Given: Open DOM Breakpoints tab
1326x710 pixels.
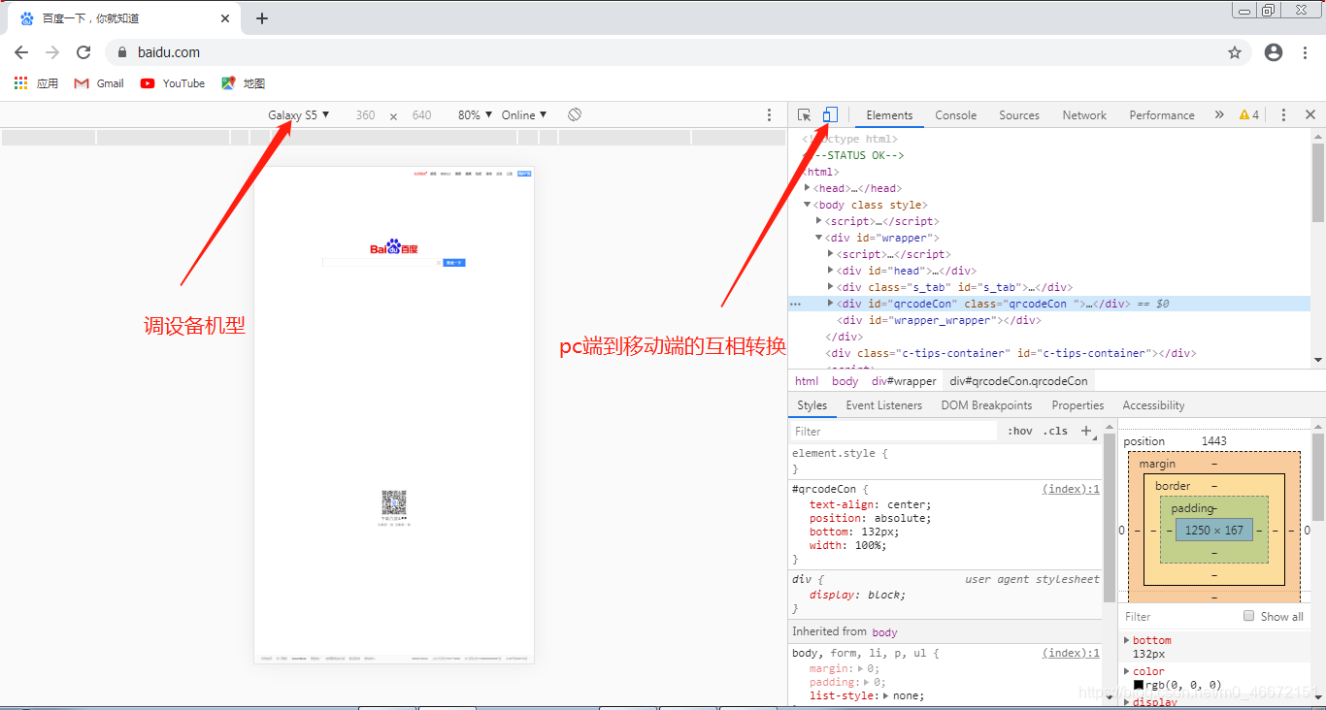Looking at the screenshot, I should (x=986, y=405).
